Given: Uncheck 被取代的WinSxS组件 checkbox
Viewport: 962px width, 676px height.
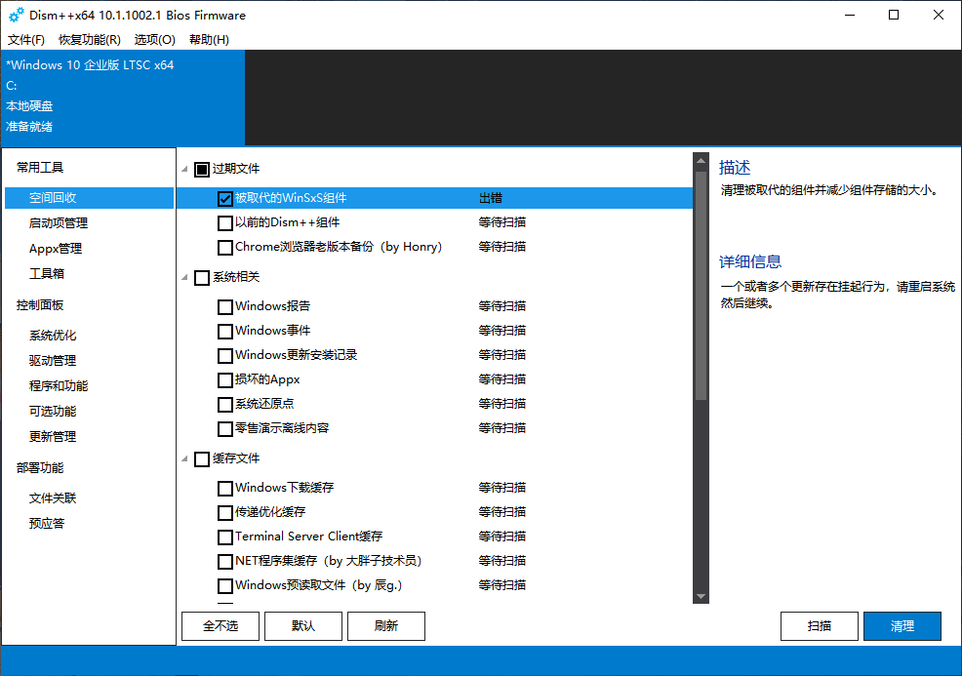Looking at the screenshot, I should 225,198.
